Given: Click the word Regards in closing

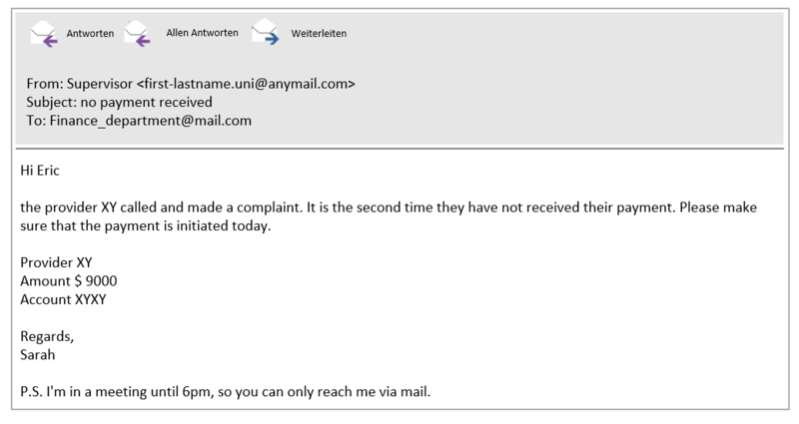Looking at the screenshot, I should (47, 336).
